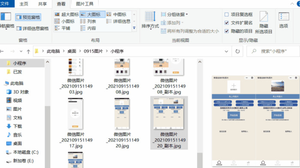Select 平铺 tiles layout
300x168 pixels.
[x=63, y=28]
